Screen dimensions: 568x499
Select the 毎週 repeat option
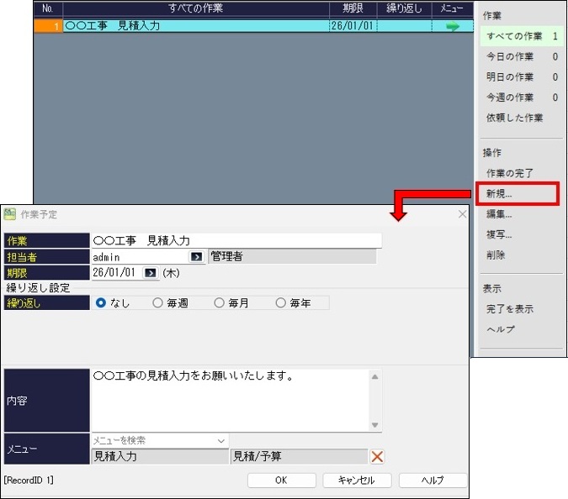(x=158, y=303)
